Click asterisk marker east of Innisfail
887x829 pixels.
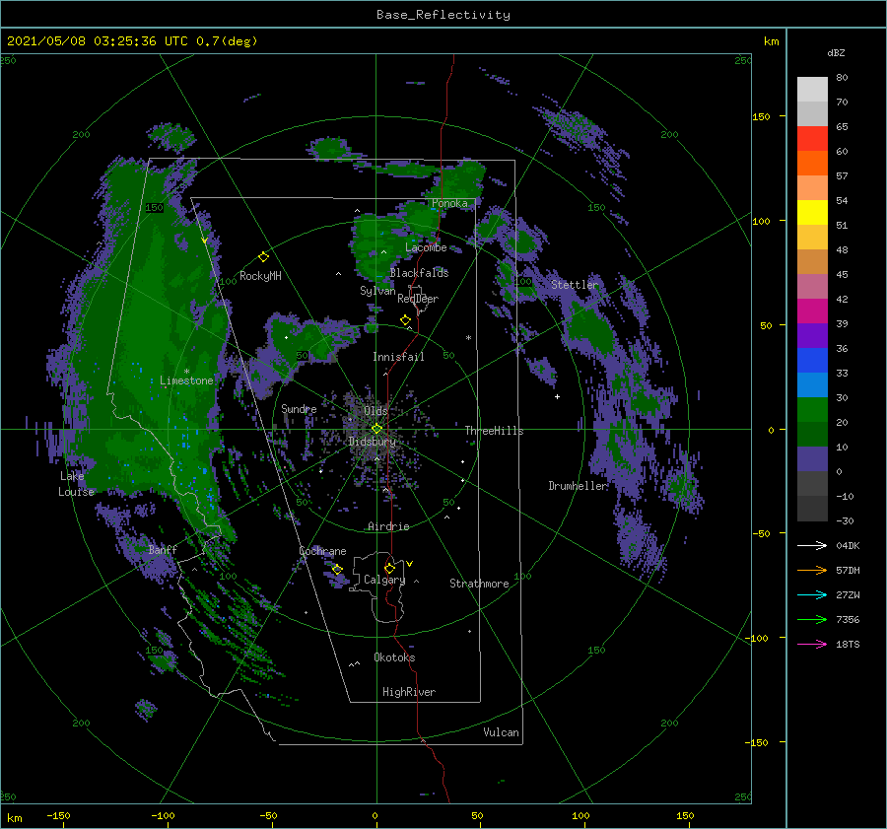(x=468, y=338)
